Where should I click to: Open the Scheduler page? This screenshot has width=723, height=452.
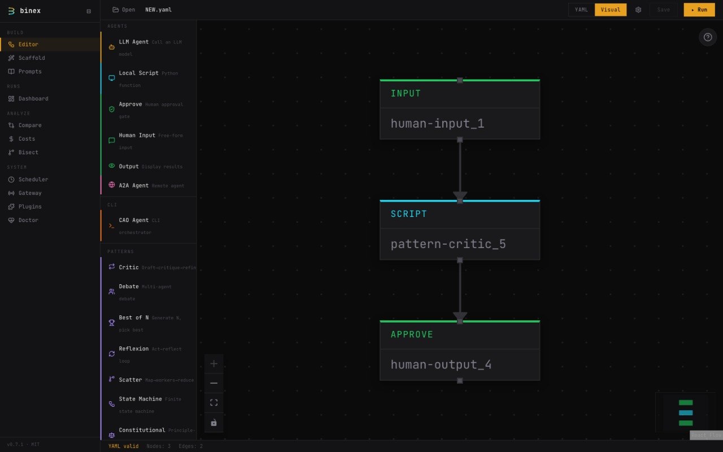[x=50, y=180]
